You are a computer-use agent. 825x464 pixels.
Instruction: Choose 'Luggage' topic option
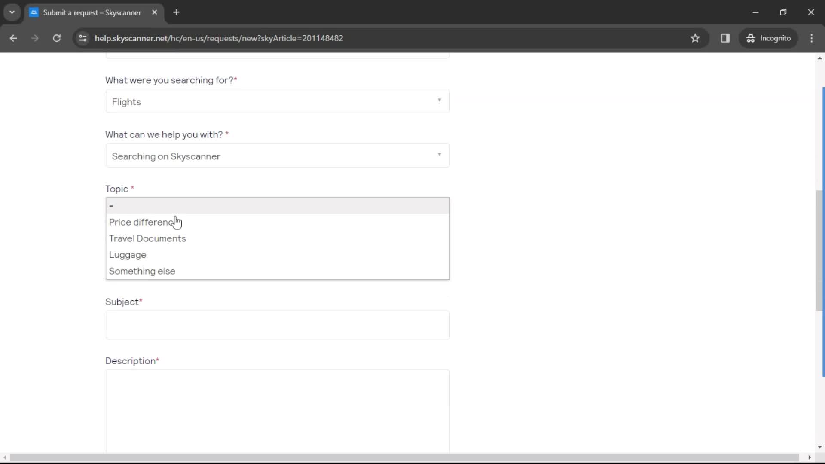[x=278, y=255]
